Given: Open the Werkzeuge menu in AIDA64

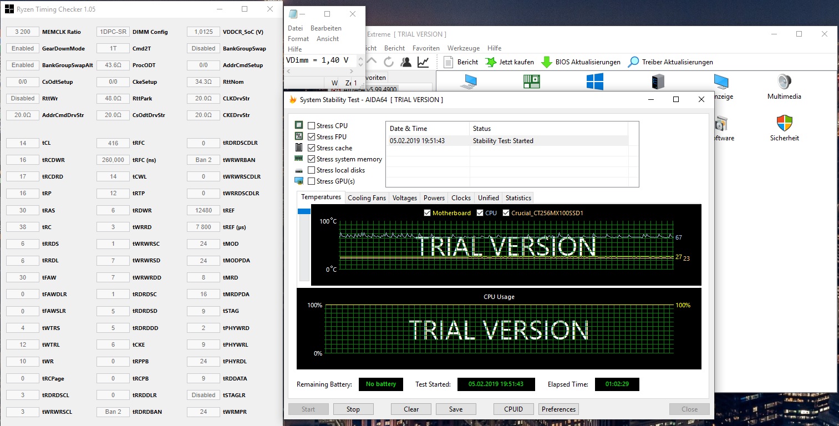Looking at the screenshot, I should point(463,48).
